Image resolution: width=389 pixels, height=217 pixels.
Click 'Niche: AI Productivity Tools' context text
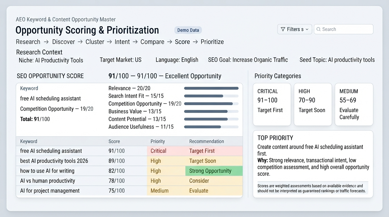click(x=51, y=60)
